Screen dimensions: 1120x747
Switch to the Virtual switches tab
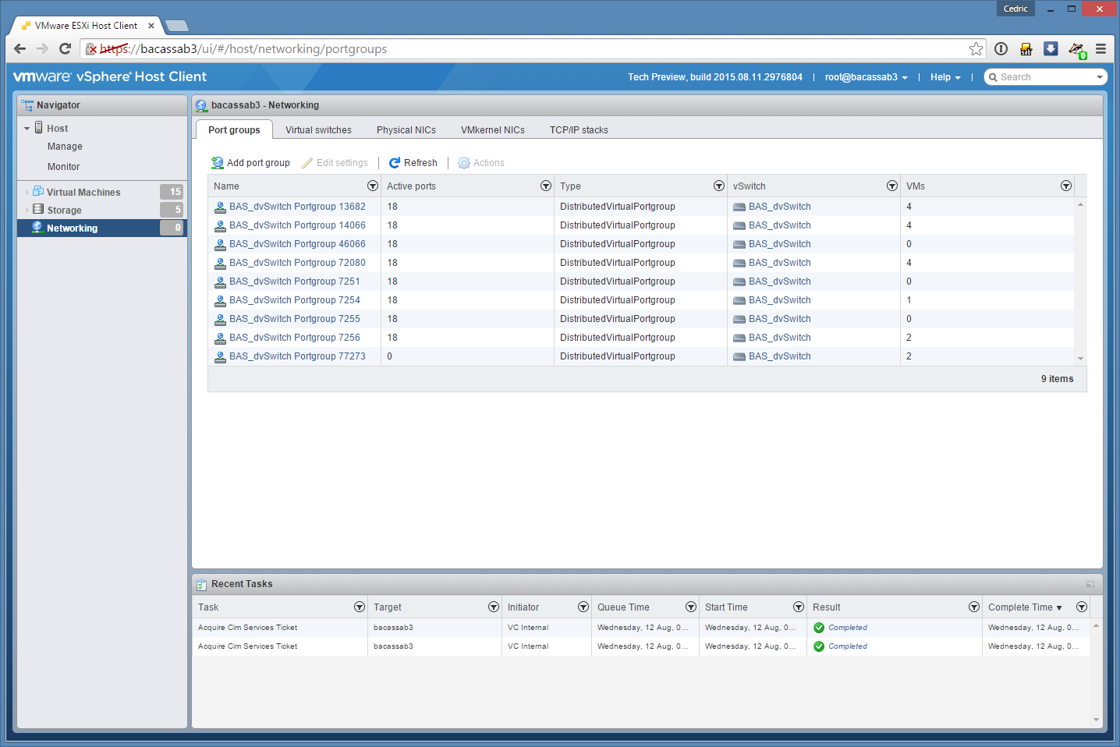point(318,130)
